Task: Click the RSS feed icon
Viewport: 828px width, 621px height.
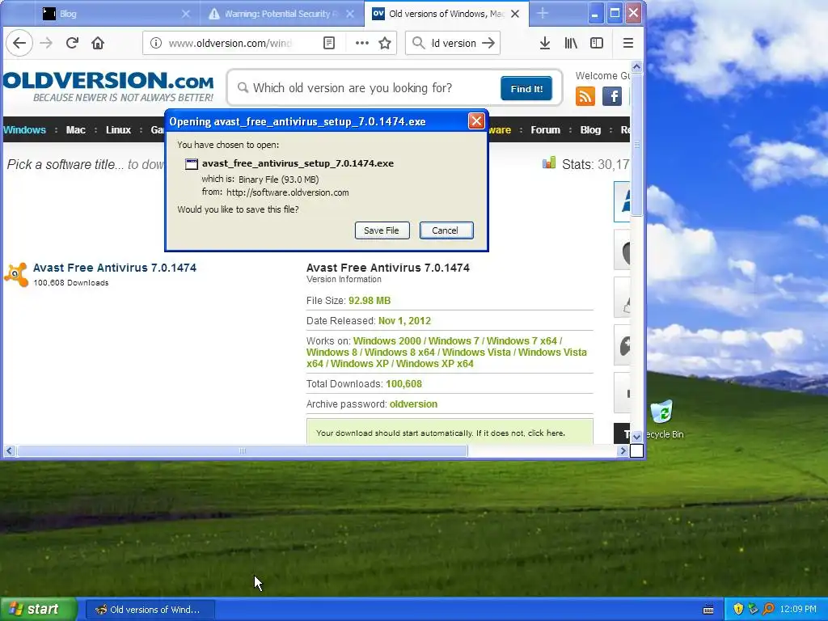Action: (585, 96)
